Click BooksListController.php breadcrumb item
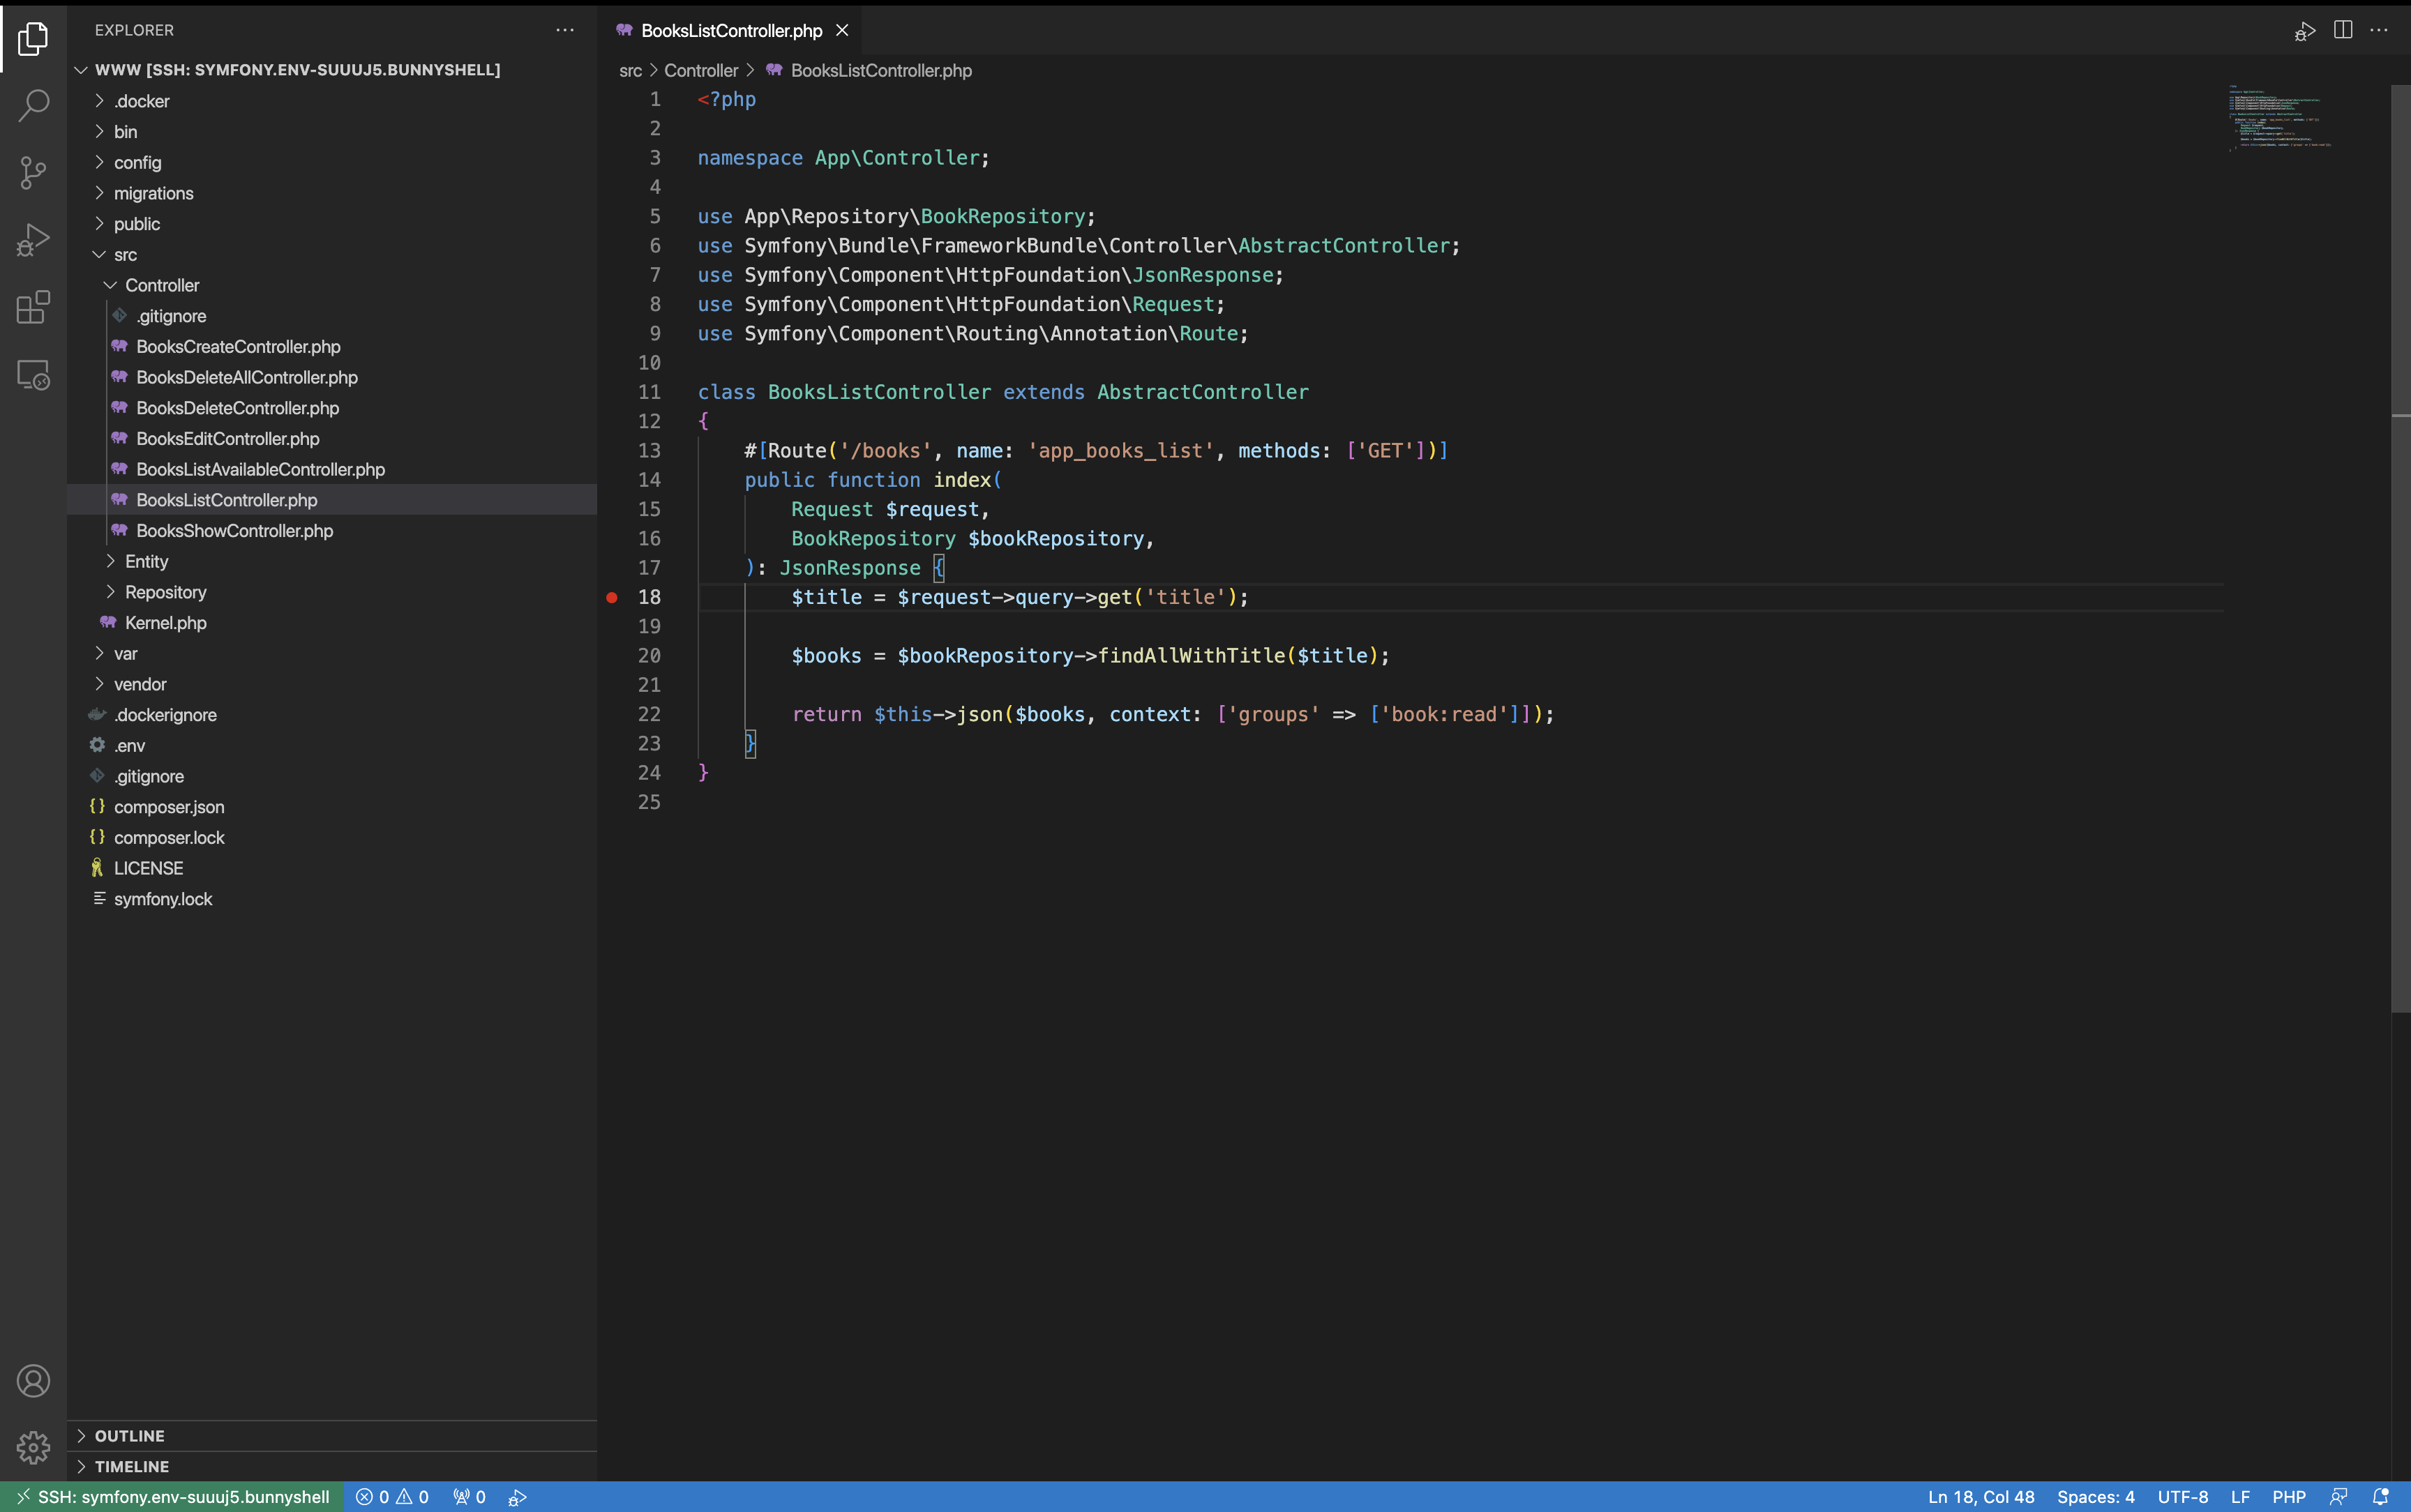Screen dimensions: 2411x1512 tap(869, 70)
